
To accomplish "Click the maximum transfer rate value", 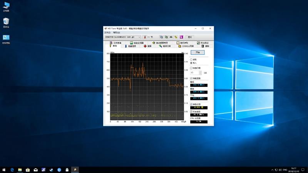I will coord(199,92).
